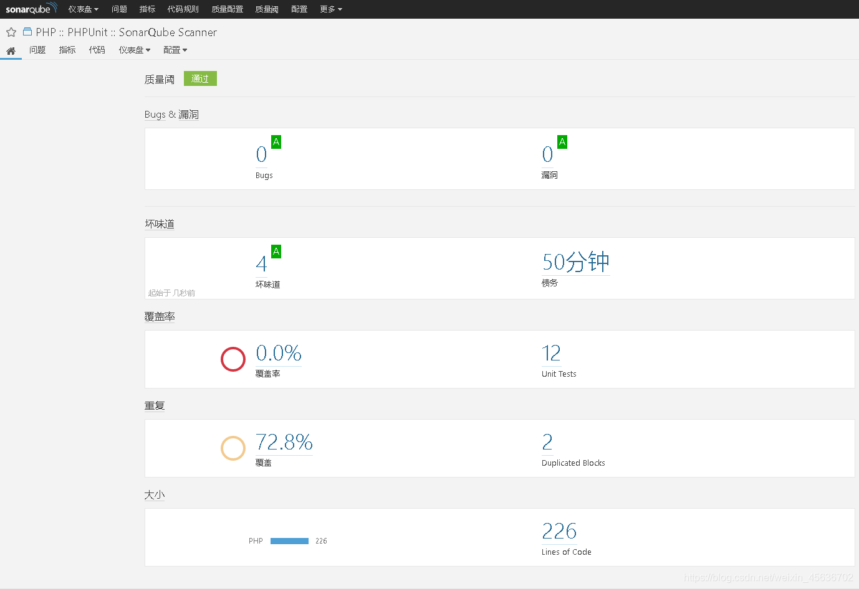Click the 226 Lines of Code link
The width and height of the screenshot is (859, 589).
559,531
